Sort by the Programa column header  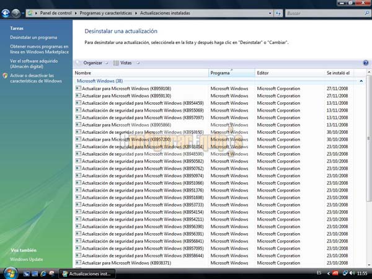pos(232,73)
